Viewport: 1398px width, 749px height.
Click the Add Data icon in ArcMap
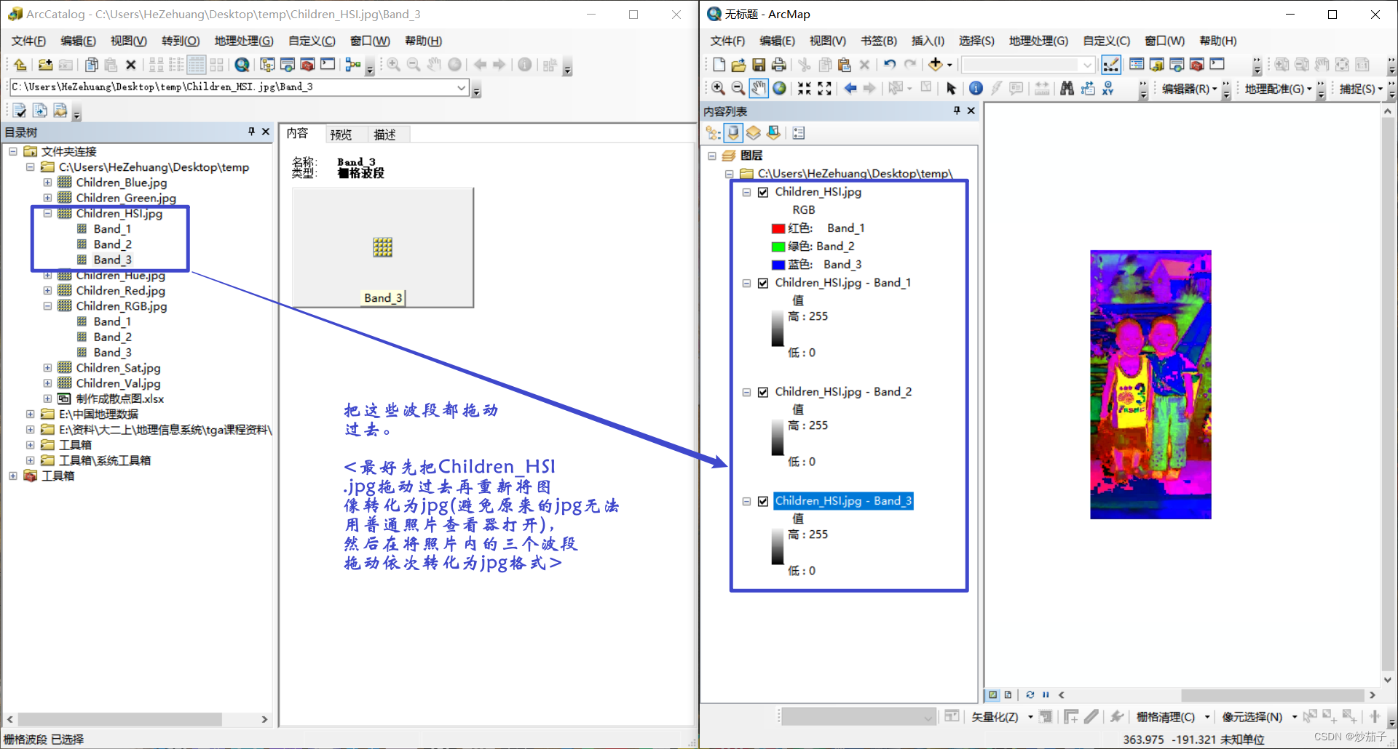click(936, 65)
